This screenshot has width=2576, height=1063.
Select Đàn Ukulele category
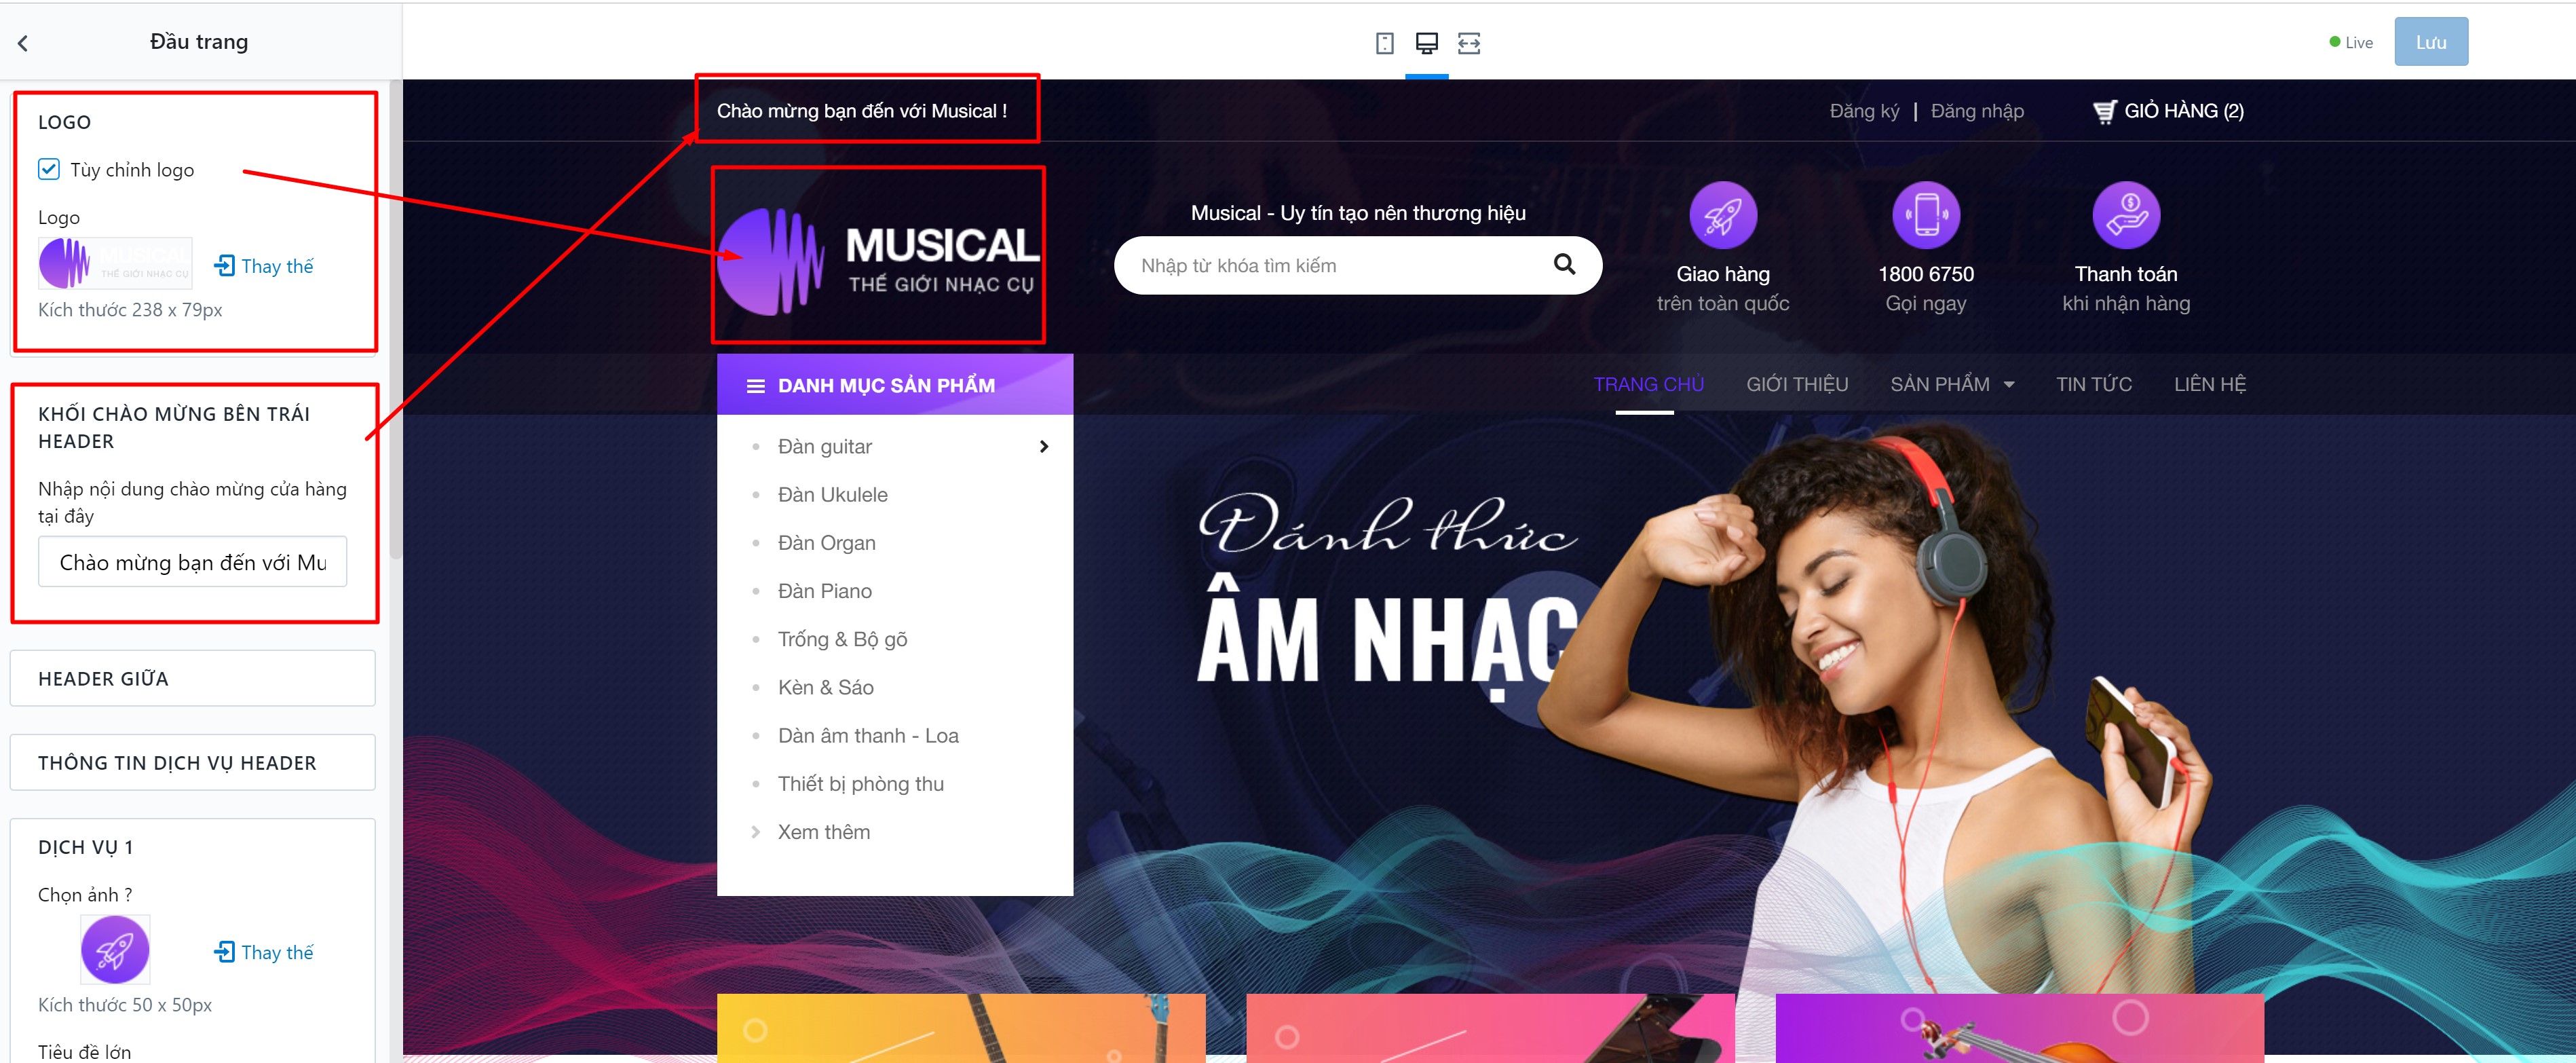coord(832,495)
